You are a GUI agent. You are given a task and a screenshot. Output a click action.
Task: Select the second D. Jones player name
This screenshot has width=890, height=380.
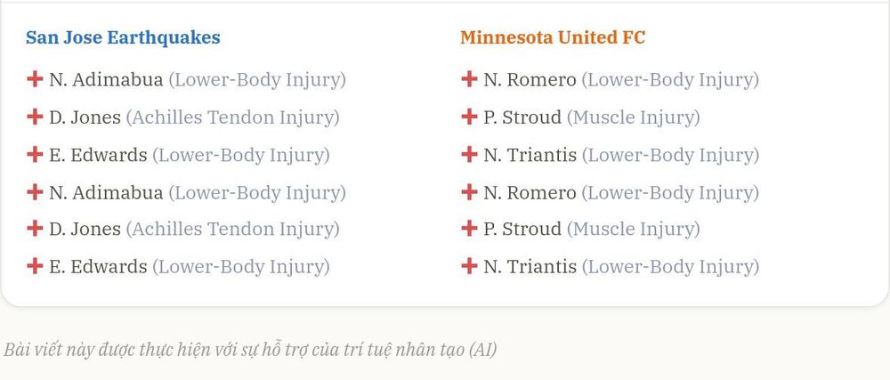tap(85, 229)
